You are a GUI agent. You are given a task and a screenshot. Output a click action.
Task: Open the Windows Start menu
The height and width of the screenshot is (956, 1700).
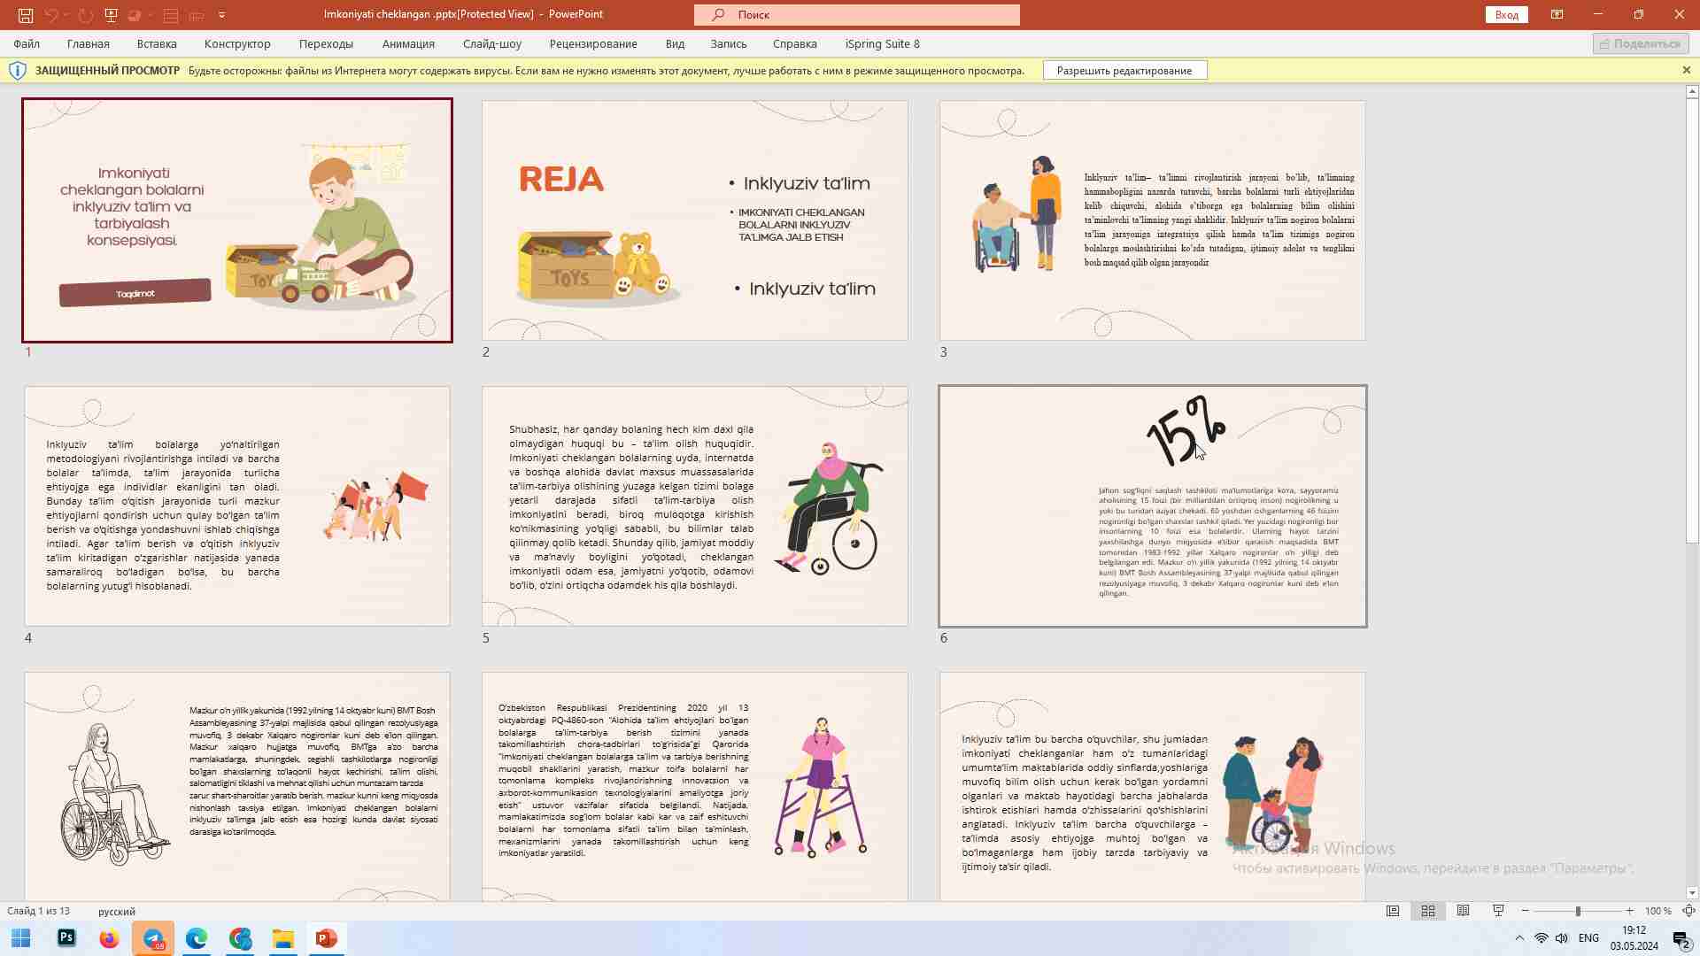tap(21, 938)
